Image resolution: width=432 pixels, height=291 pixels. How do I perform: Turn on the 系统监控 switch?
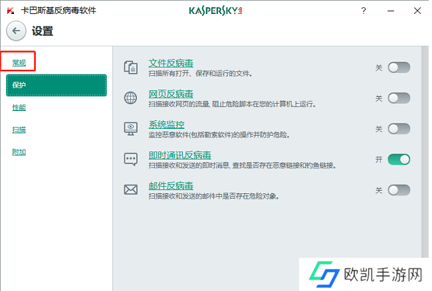(x=399, y=129)
